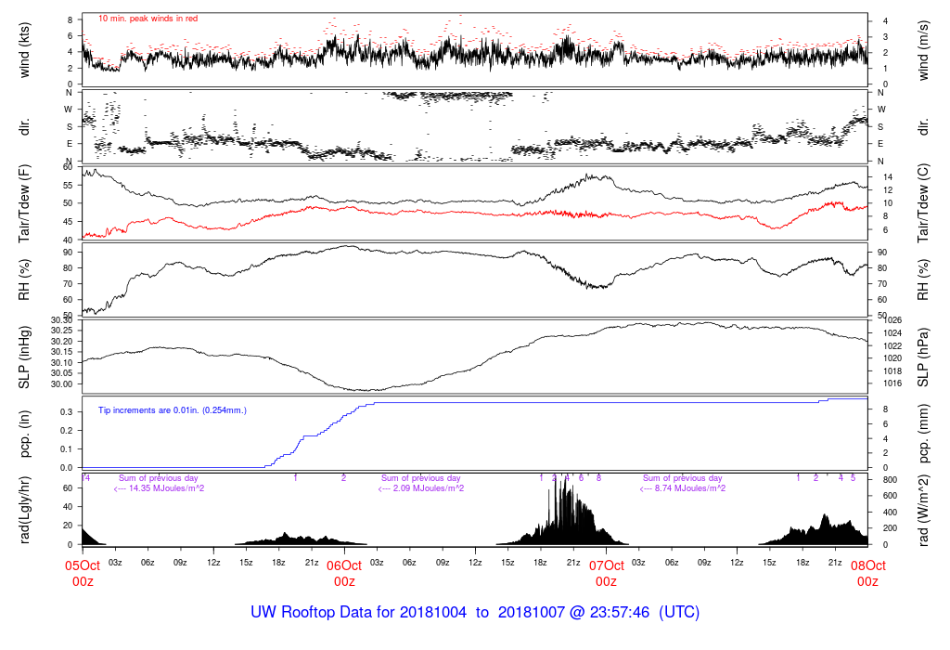Click the 'SLP (hPa)' axis label
Image resolution: width=950 pixels, height=650 pixels.
[x=923, y=357]
